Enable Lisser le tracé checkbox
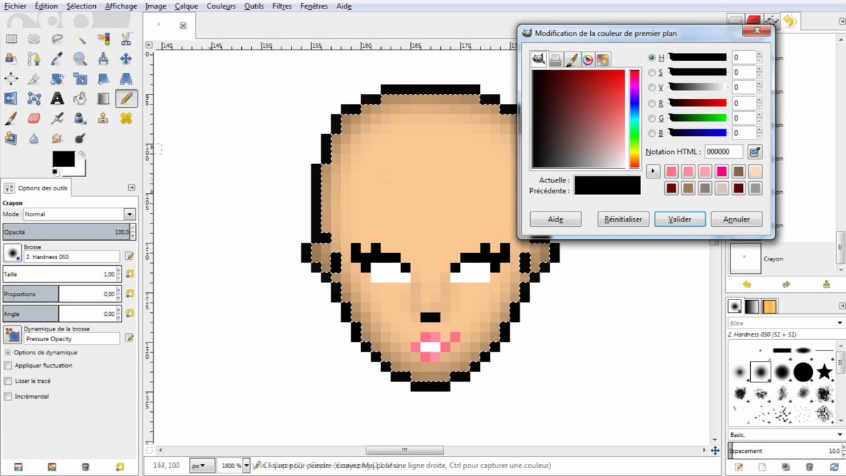 tap(8, 381)
